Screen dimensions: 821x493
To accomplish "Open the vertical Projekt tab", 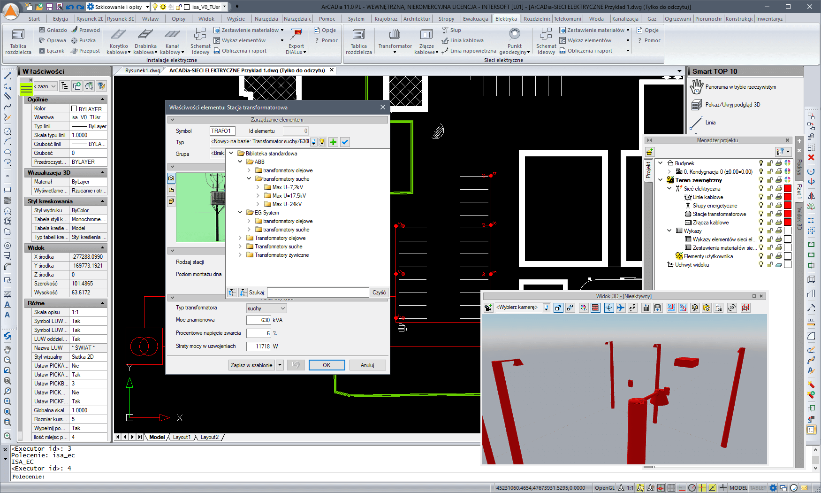I will tap(648, 169).
